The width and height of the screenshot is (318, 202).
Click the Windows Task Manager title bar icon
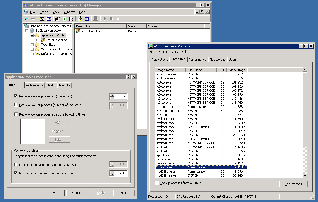[x=150, y=46]
